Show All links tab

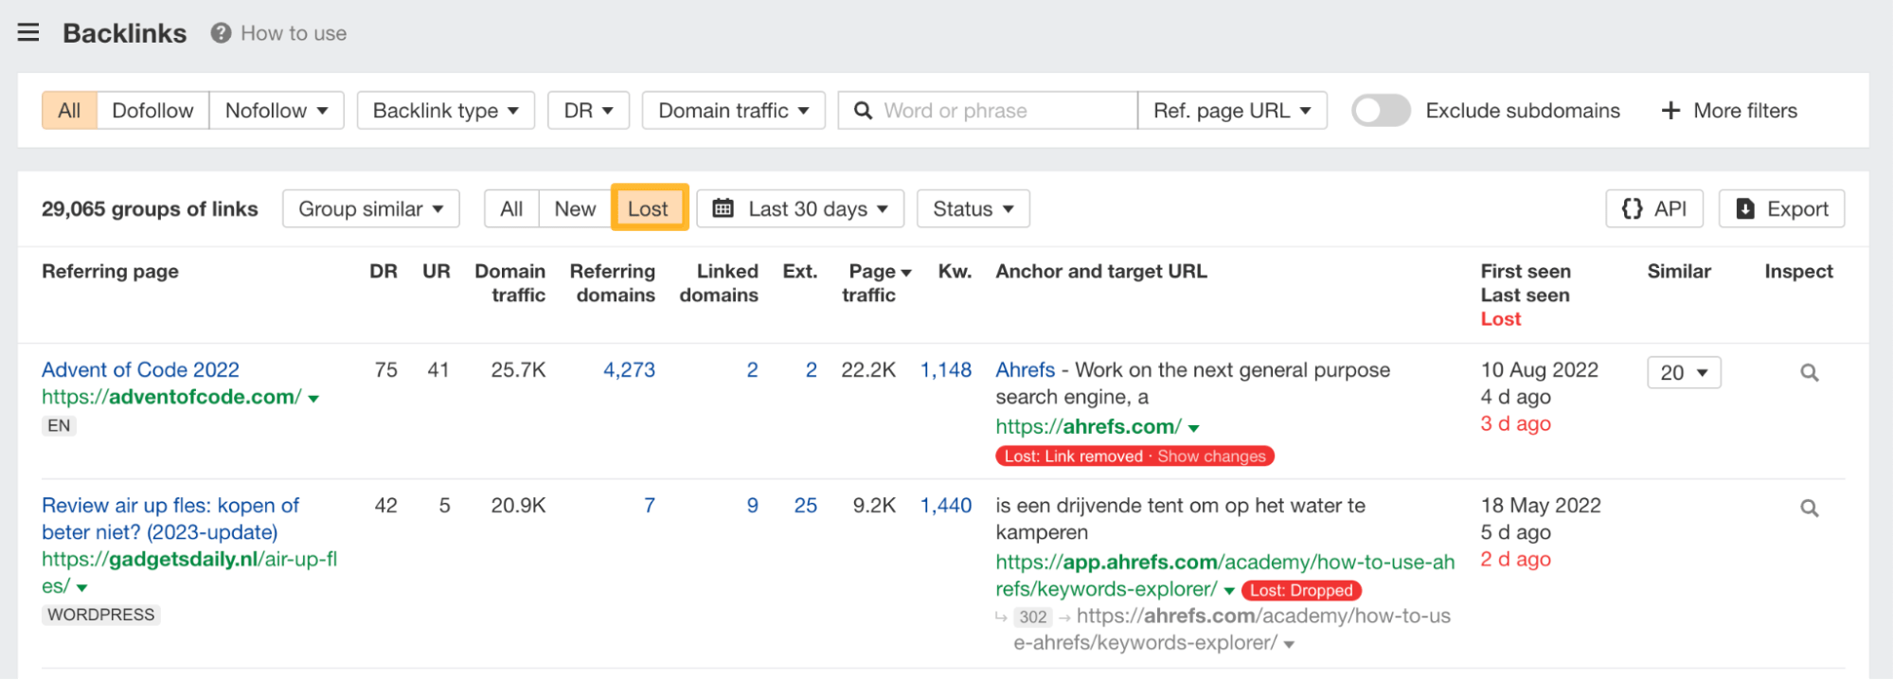(511, 209)
